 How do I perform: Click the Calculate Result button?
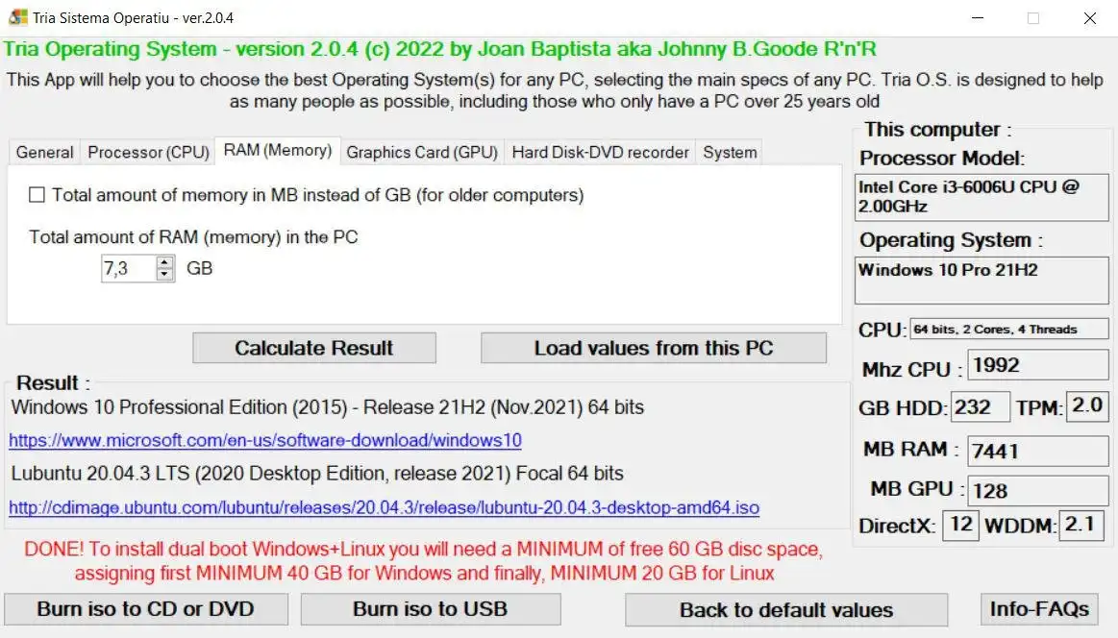(314, 348)
